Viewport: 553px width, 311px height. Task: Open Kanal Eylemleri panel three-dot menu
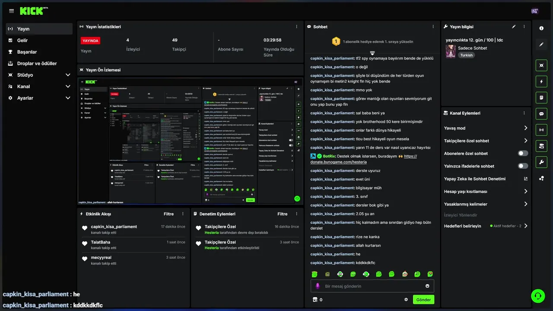(524, 113)
